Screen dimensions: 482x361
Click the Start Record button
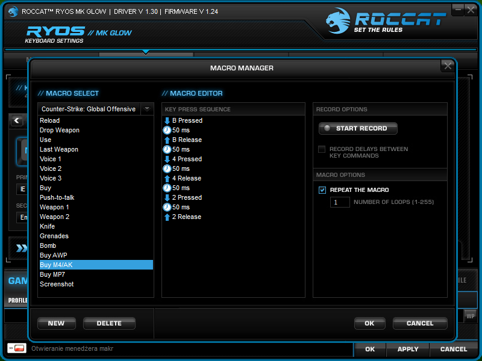[358, 128]
